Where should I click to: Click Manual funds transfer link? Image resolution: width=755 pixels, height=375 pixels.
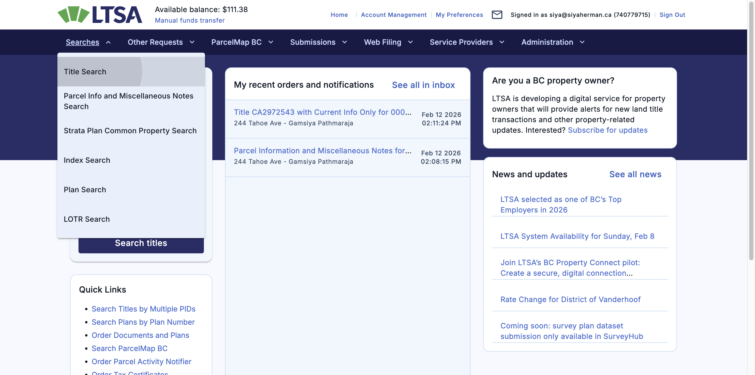(190, 21)
